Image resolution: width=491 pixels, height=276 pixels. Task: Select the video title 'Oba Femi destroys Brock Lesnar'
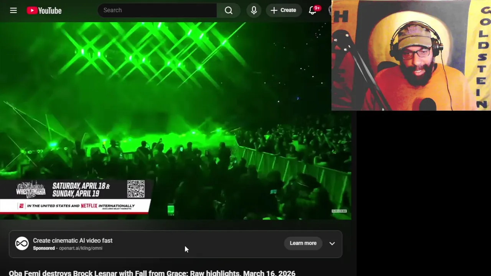point(152,273)
